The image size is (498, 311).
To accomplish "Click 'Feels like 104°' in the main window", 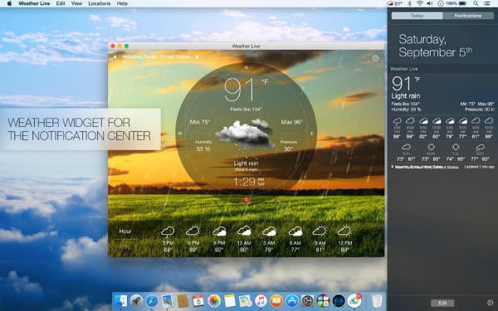I will (246, 109).
